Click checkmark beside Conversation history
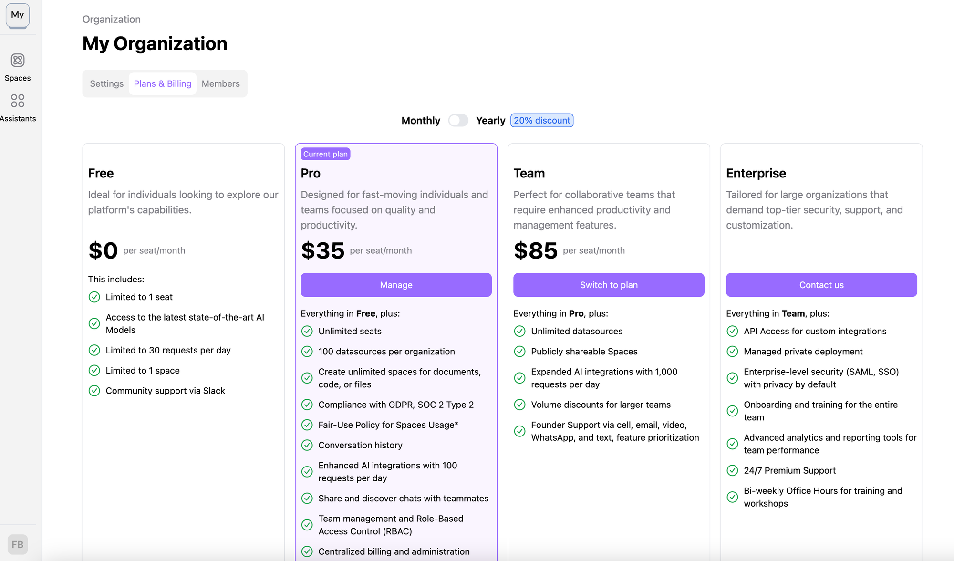The image size is (954, 561). tap(307, 445)
